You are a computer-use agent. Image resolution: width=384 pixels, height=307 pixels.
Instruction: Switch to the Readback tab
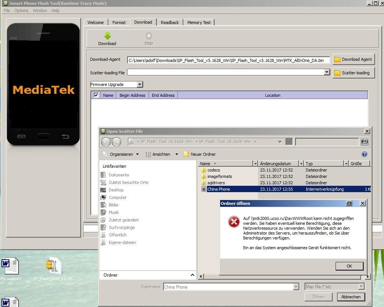(x=170, y=22)
